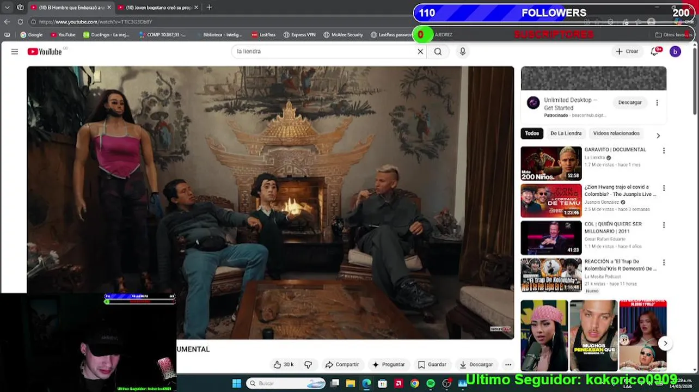This screenshot has width=699, height=392.
Task: Click Descargar on the Unlimited Desktop ad
Action: click(x=630, y=102)
